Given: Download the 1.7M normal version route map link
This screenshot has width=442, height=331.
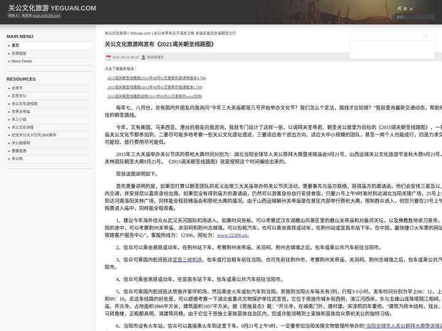Looking at the screenshot, I should coord(155,87).
